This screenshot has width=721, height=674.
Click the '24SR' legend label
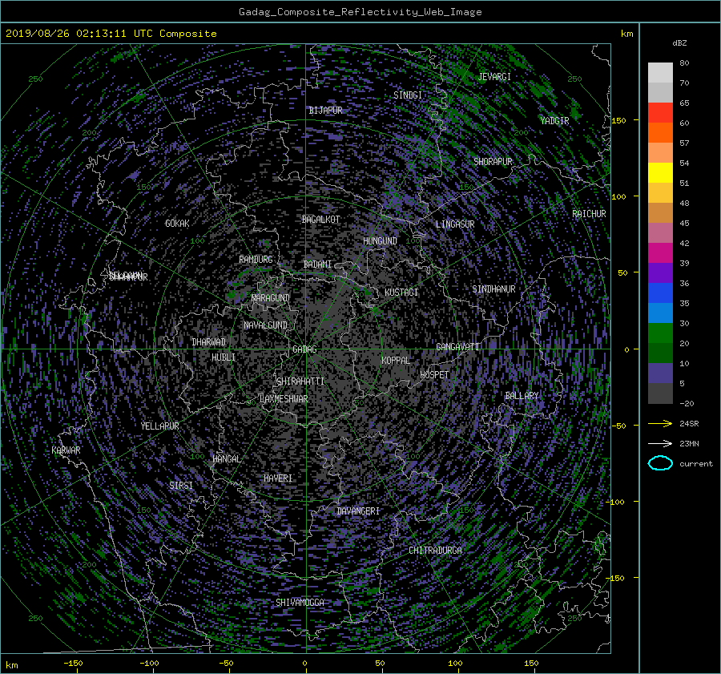(x=689, y=424)
